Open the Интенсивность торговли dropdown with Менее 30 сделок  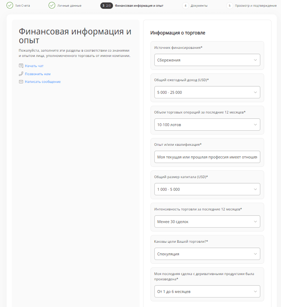[207, 221]
